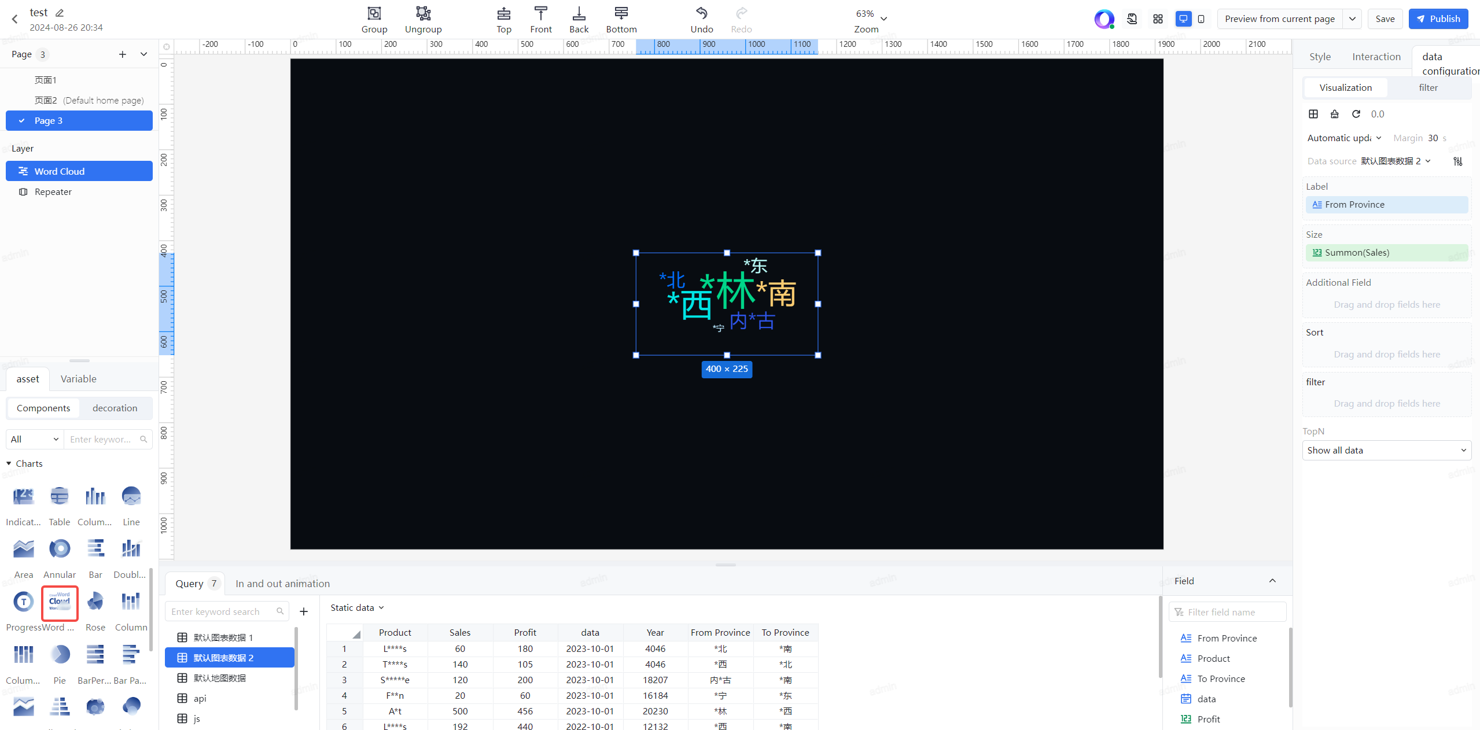Image resolution: width=1480 pixels, height=730 pixels.
Task: Switch to the Variable tab
Action: (x=78, y=379)
